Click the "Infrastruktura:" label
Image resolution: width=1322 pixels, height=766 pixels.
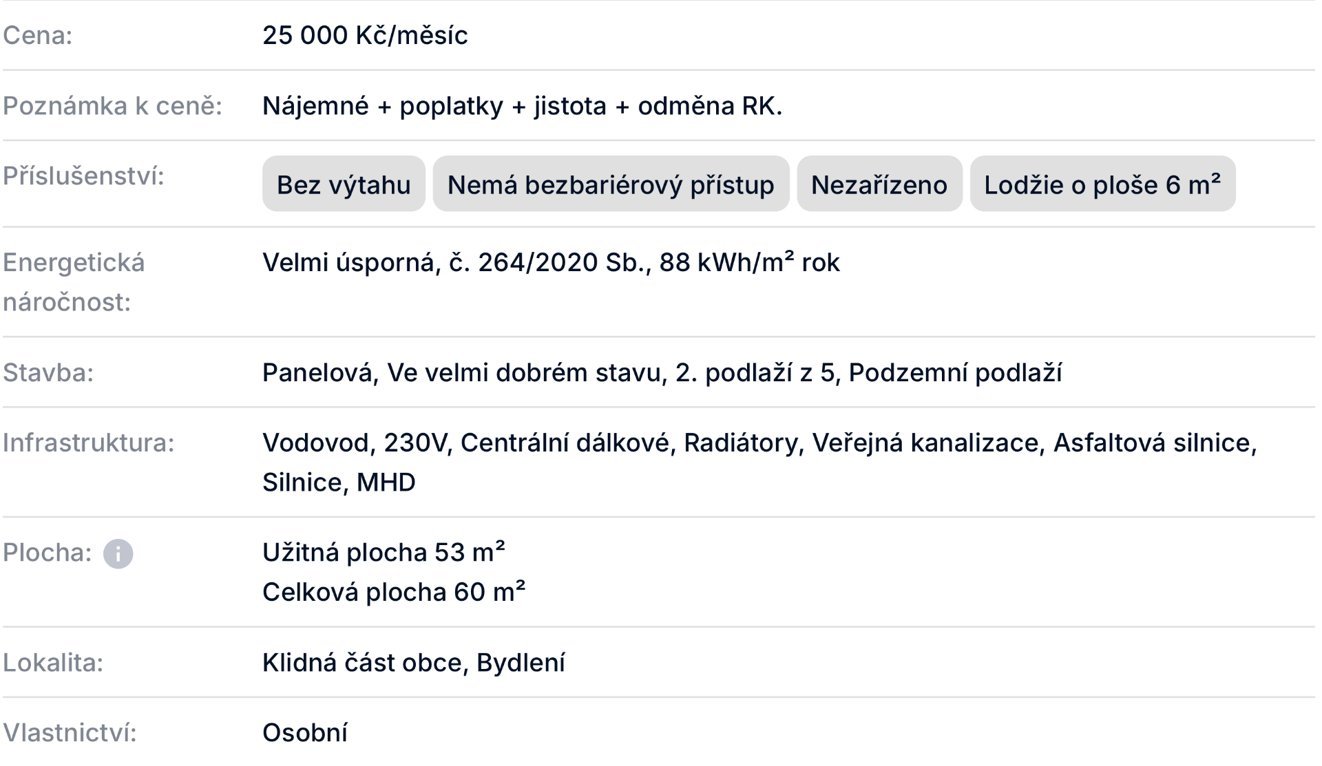click(x=89, y=443)
